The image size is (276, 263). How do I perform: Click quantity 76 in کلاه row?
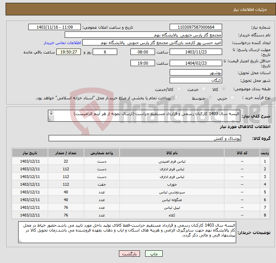pos(66,215)
